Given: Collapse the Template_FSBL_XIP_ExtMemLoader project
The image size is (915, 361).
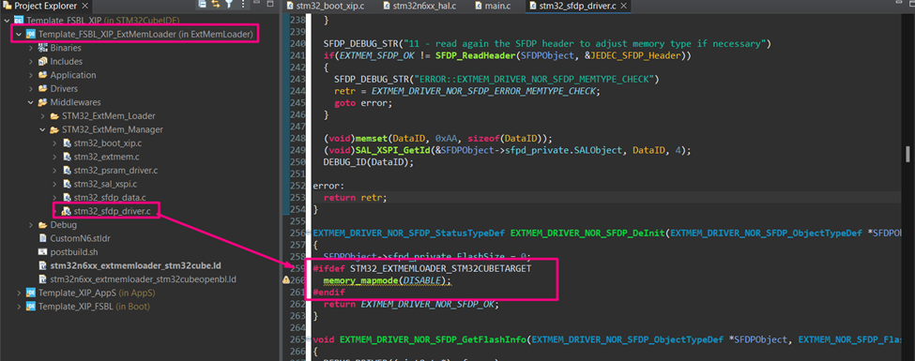Looking at the screenshot, I should 19,35.
